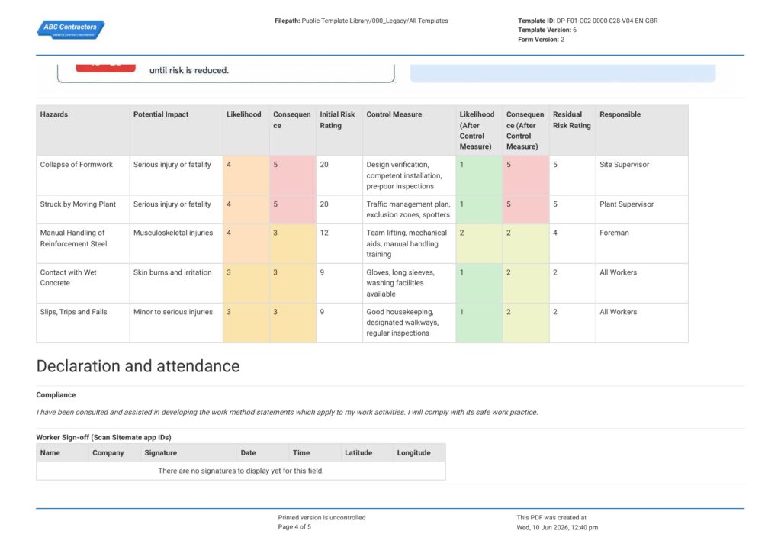Screen dimensions: 781x553
Task: Click the red consequence 5 cell for Formwork
Action: [292, 175]
